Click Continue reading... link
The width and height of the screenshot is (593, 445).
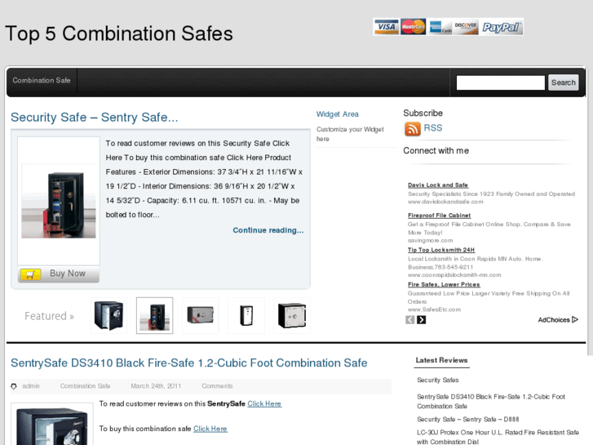coord(268,230)
